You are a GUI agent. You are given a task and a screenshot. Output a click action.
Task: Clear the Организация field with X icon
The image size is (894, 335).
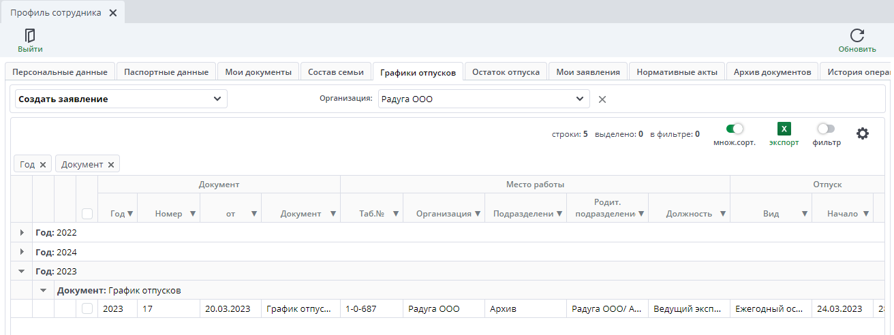pyautogui.click(x=602, y=99)
